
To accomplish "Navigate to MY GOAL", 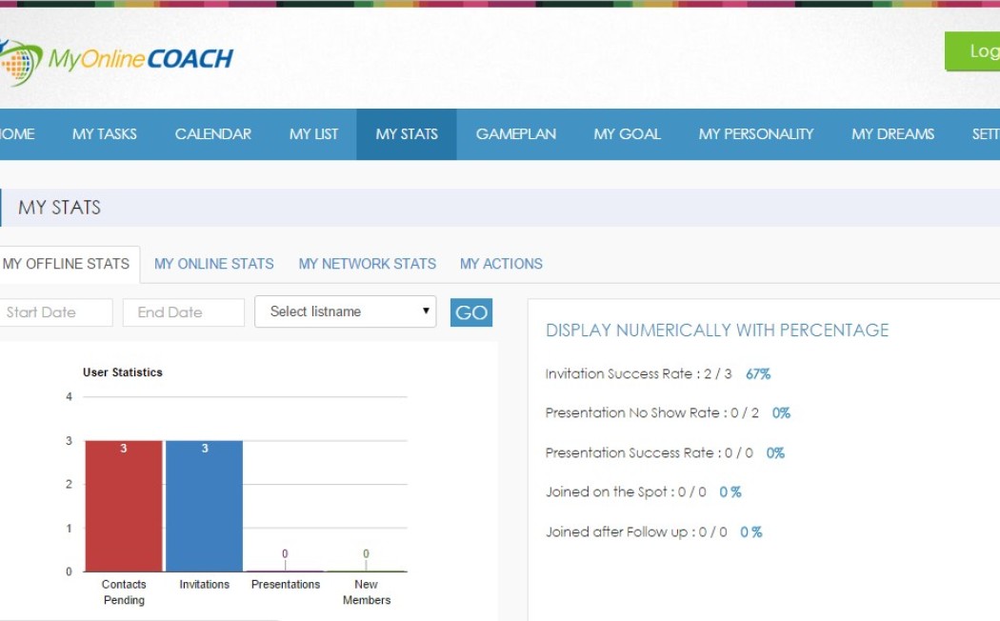I will pos(627,134).
